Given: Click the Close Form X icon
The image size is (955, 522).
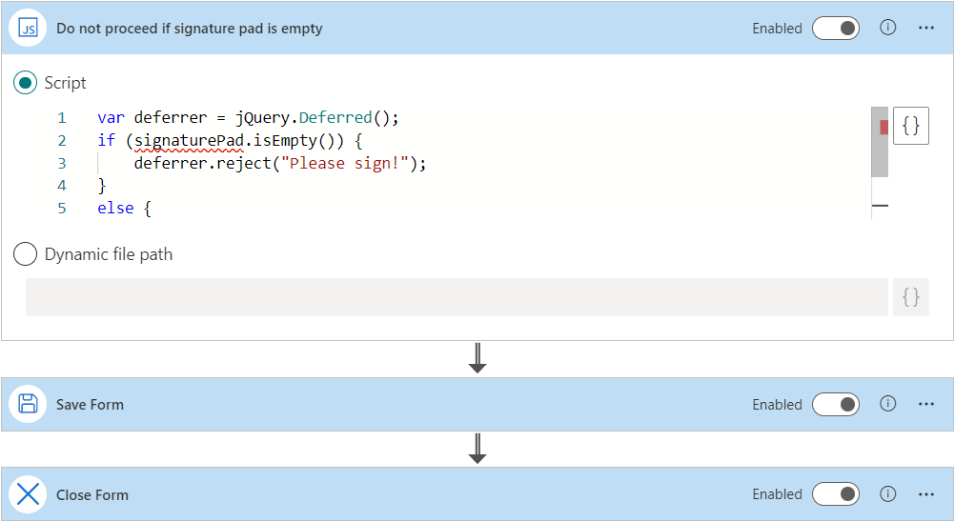Looking at the screenshot, I should [29, 494].
